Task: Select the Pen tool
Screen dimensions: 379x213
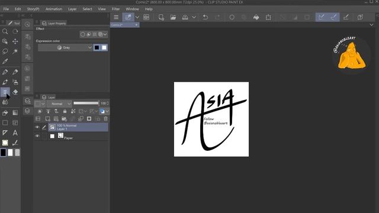Action: pyautogui.click(x=5, y=72)
